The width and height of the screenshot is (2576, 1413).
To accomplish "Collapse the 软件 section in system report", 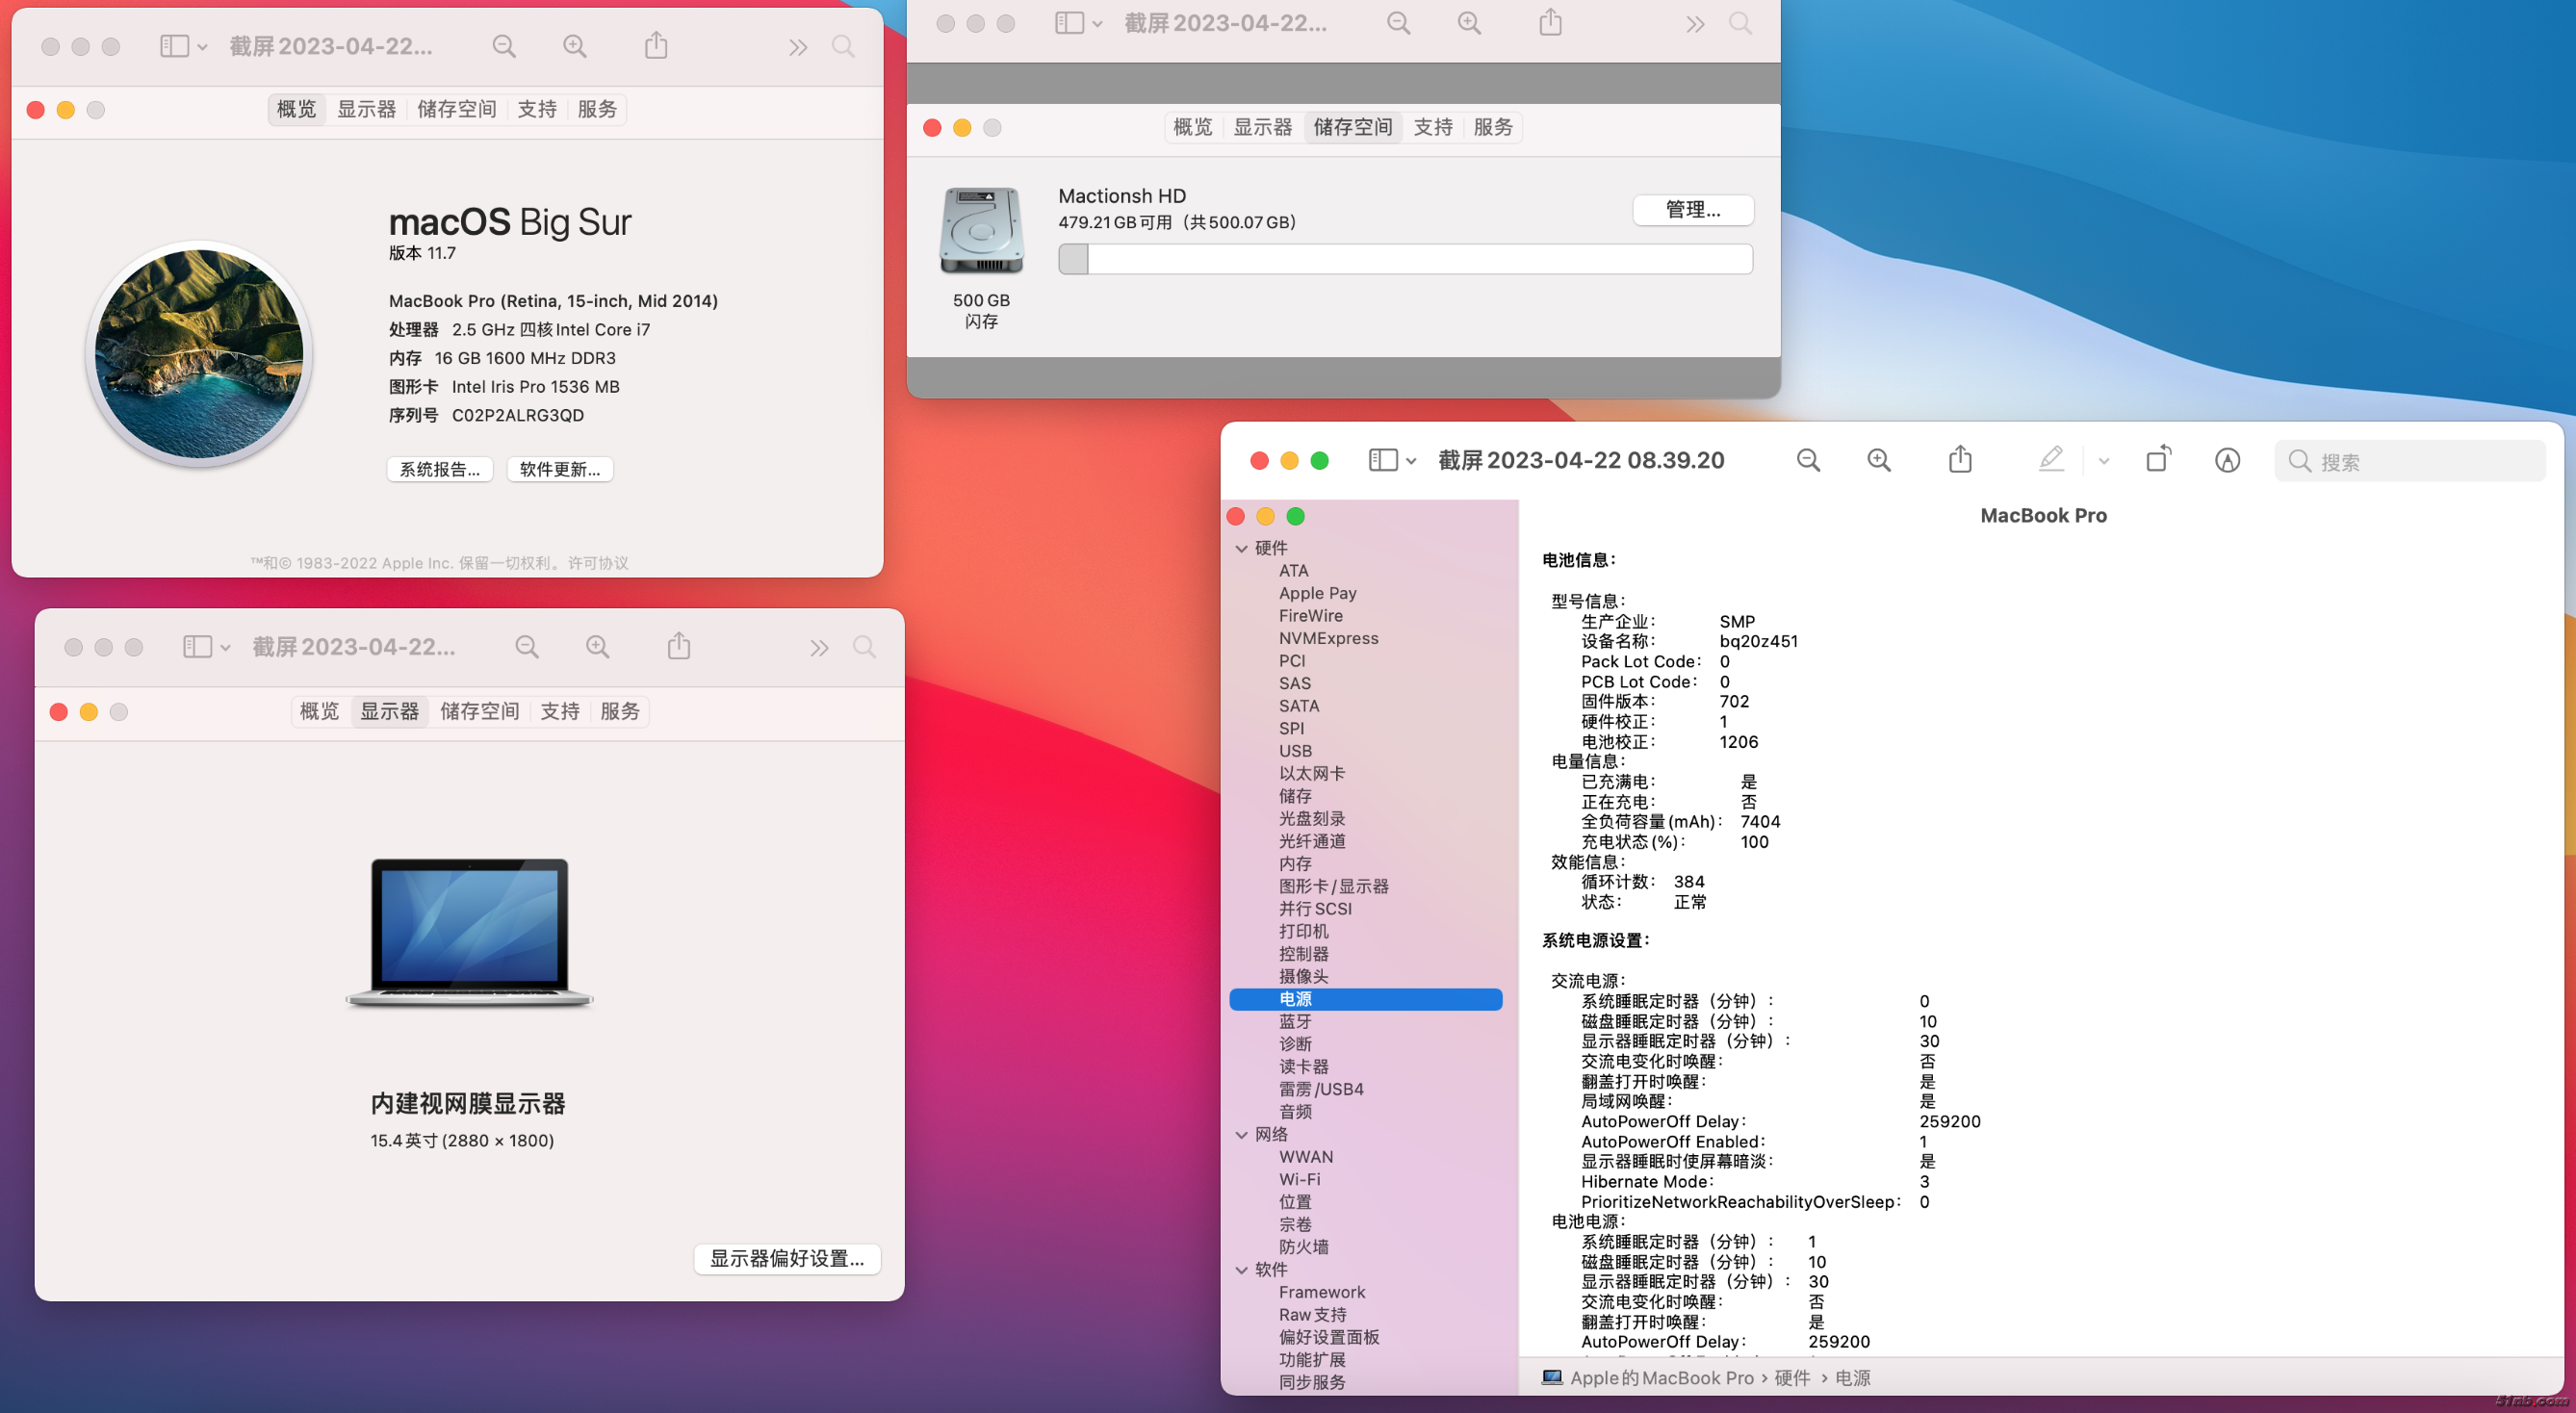I will click(x=1241, y=1269).
